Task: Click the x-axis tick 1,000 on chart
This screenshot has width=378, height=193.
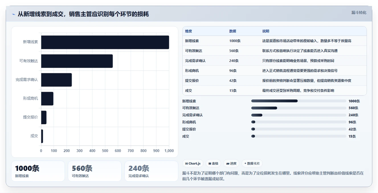Action: coord(169,151)
